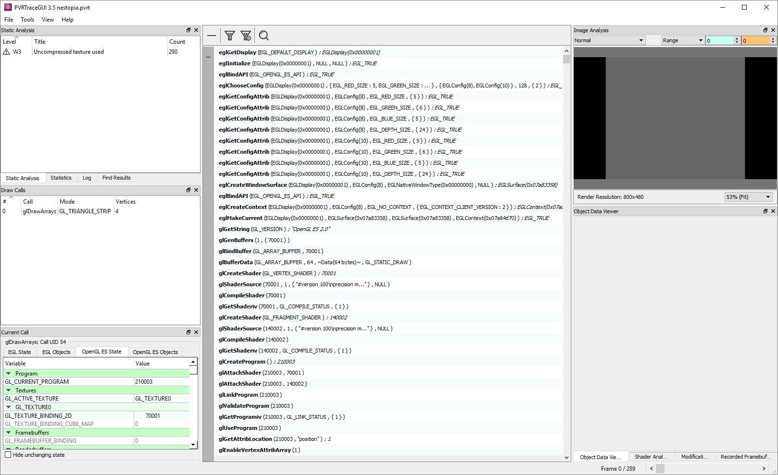Collapse the Framebuffers state group
Image resolution: width=778 pixels, height=475 pixels.
pos(9,433)
